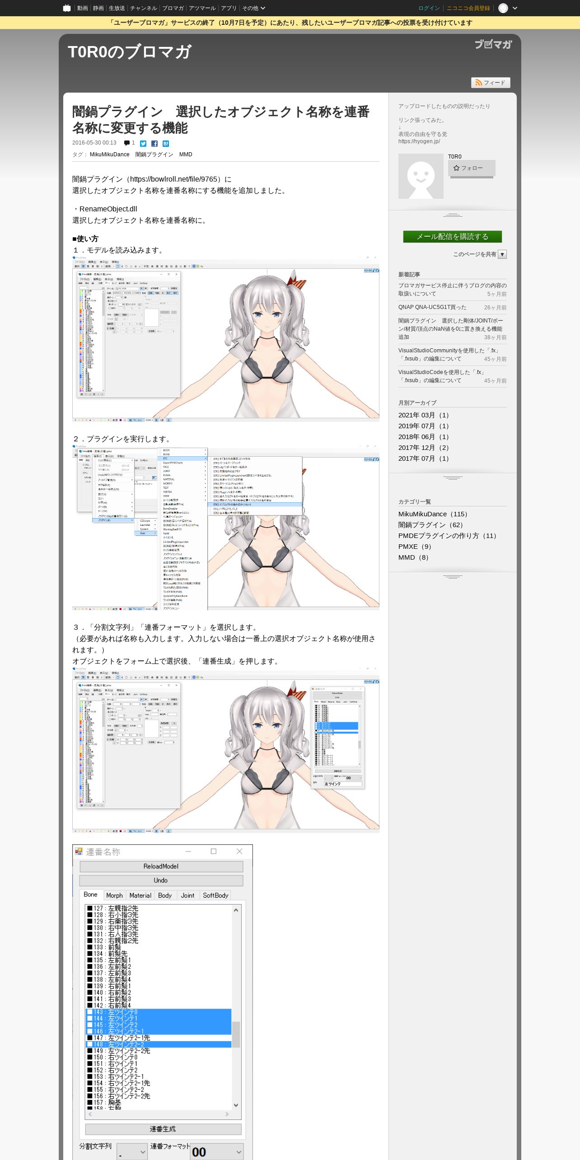Open the T0R0 author name link
Image resolution: width=580 pixels, height=1160 pixels.
point(455,157)
